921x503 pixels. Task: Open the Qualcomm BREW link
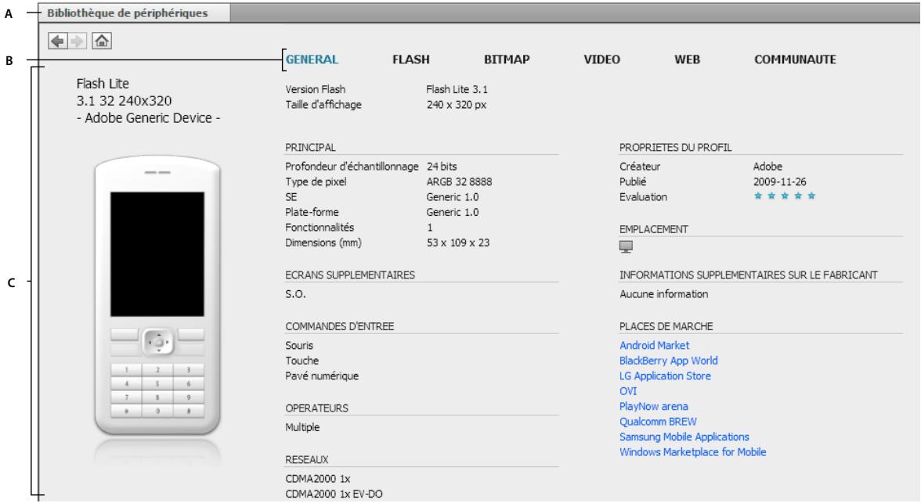658,422
